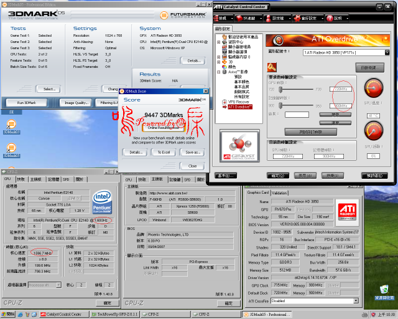Open the 處理器選擇 processor dropdown in CPU-Z

click(x=58, y=285)
